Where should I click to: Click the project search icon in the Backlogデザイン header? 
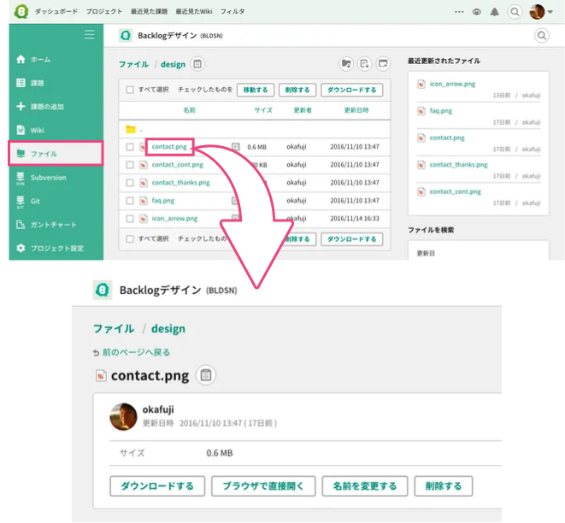pyautogui.click(x=541, y=35)
